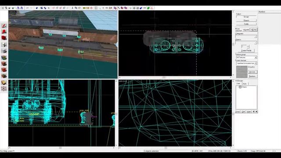The image size is (281, 158).
Task: Toggle the 3D grid icon in top toolbar
Action: [x=6, y=8]
